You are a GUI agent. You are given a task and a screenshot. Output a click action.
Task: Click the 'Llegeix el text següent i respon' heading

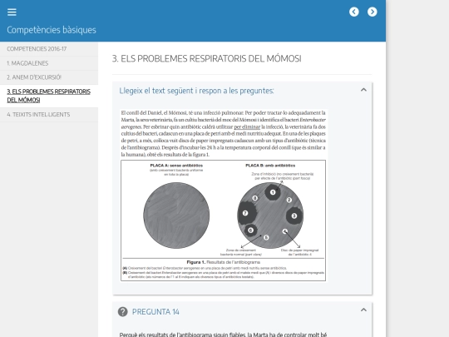click(196, 91)
